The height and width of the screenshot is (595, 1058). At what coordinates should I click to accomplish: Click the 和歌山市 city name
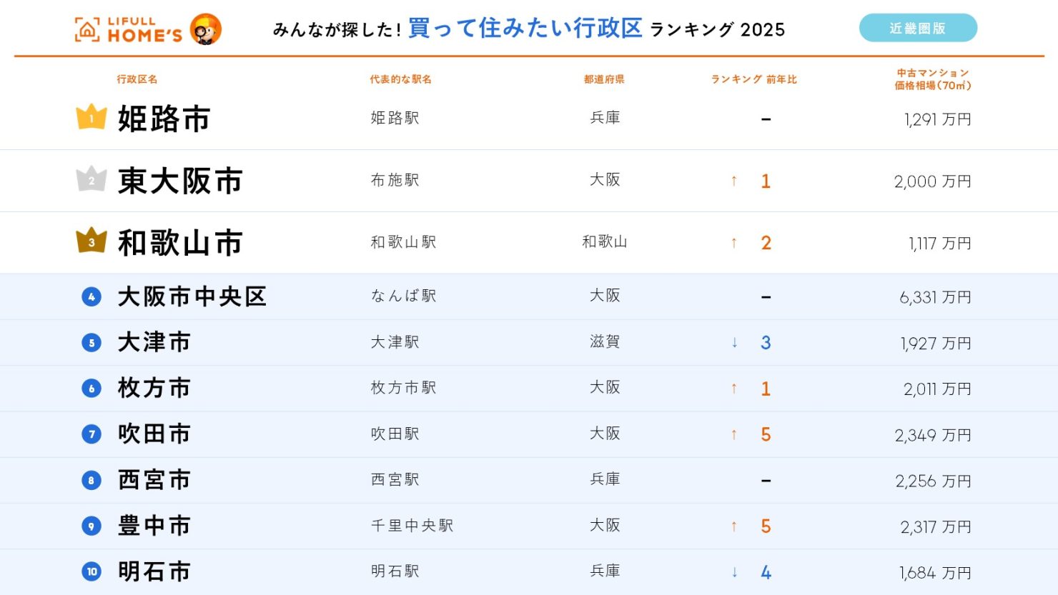[180, 243]
